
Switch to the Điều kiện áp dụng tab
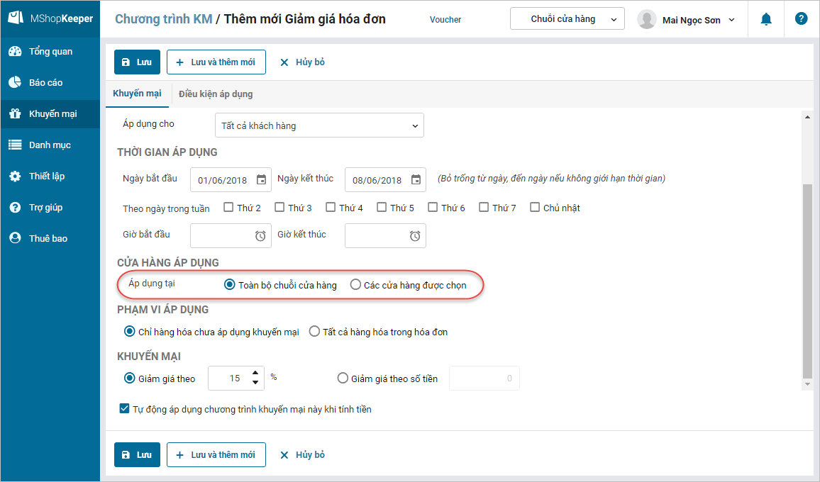[216, 94]
